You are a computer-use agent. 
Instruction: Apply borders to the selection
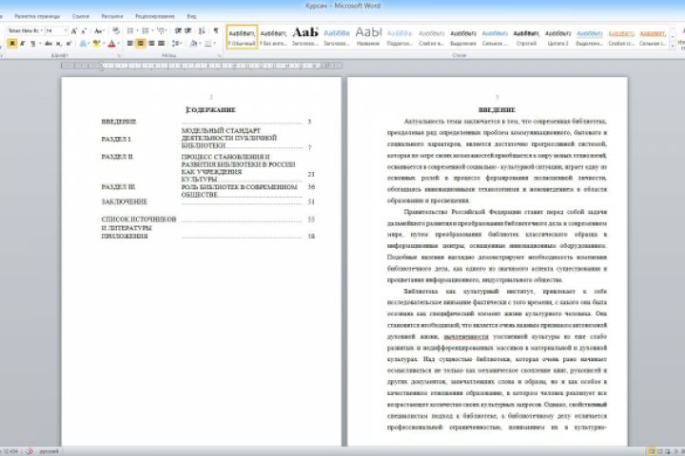208,43
